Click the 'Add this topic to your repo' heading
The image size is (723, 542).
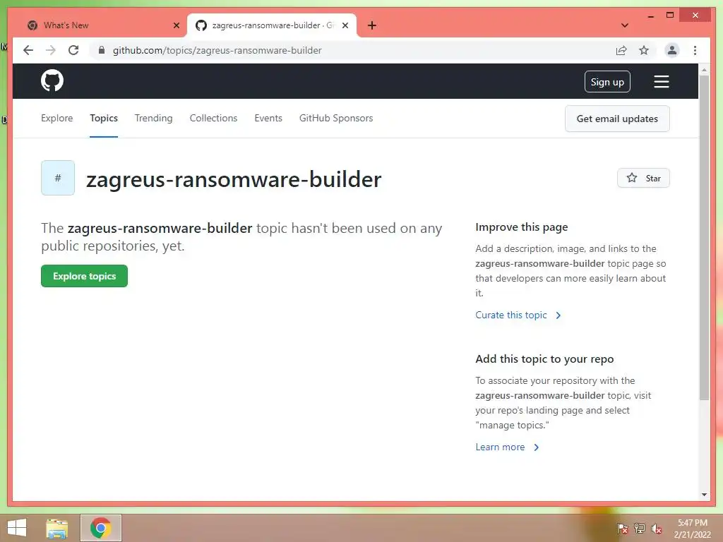(x=544, y=359)
